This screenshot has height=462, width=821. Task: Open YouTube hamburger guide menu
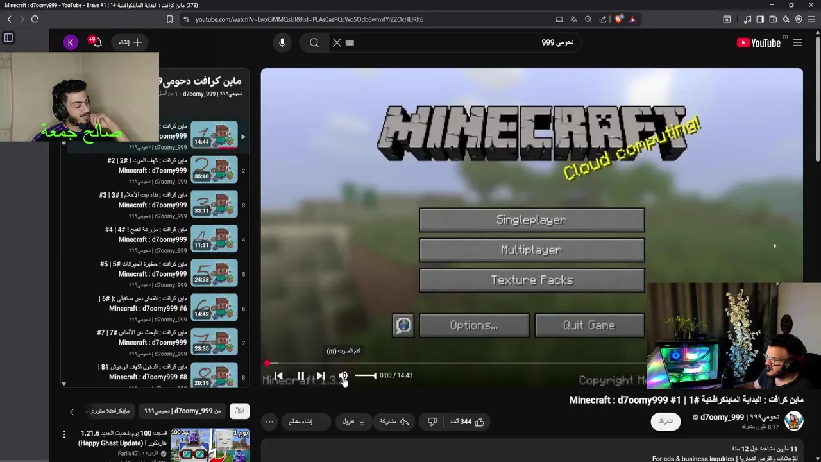(x=797, y=42)
